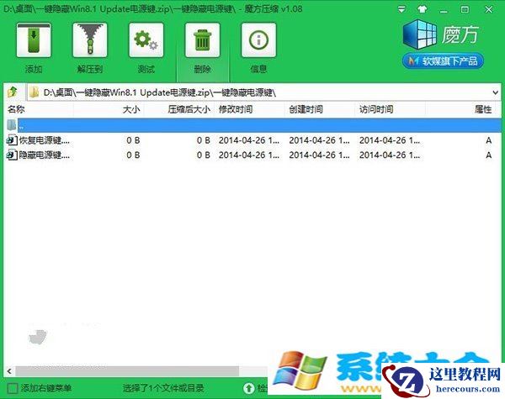Select the parent folder ".." row

tap(252, 125)
